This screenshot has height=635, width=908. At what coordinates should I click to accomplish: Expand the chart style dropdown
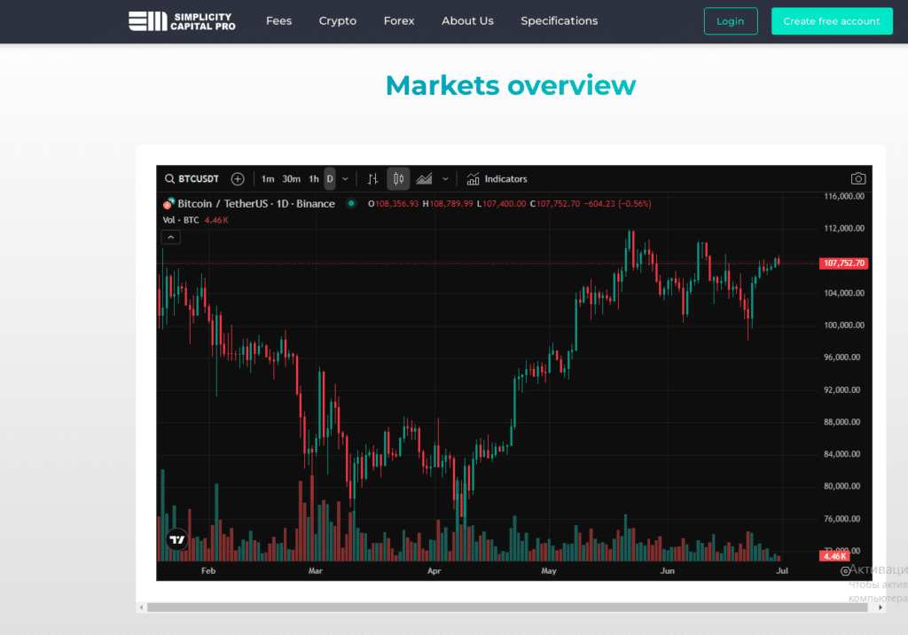click(445, 179)
